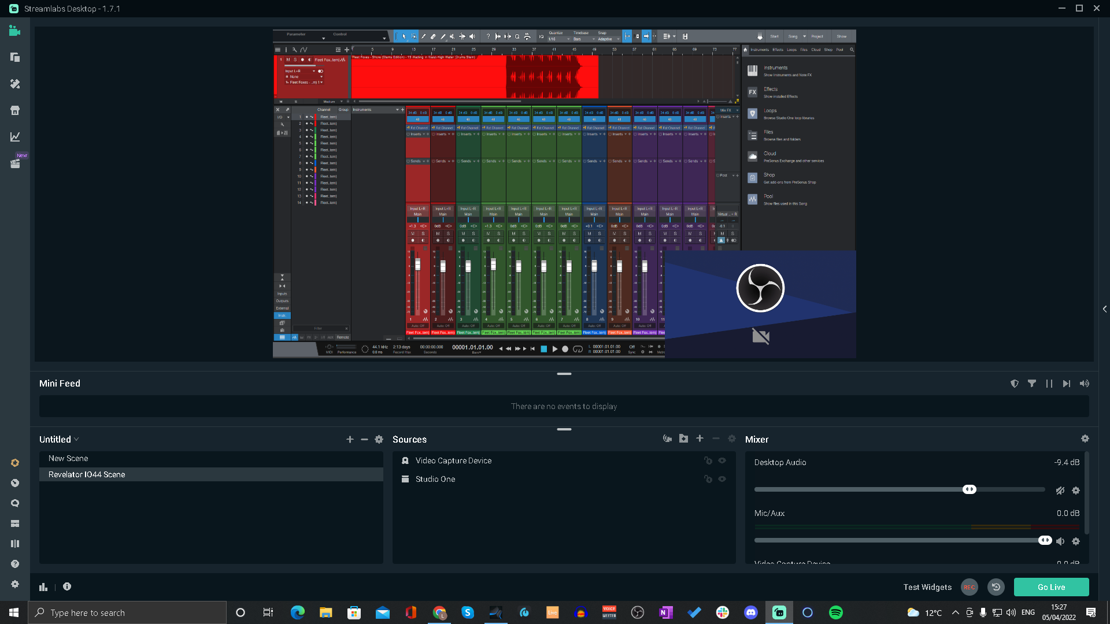Click Cloud in Studio One browser preview
1110x624 pixels.
[770, 154]
